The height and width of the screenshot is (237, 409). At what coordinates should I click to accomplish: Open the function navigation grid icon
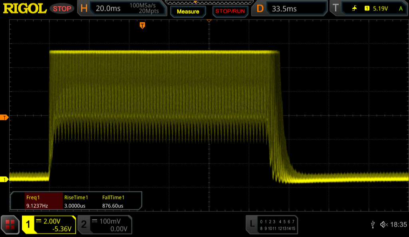(x=10, y=225)
